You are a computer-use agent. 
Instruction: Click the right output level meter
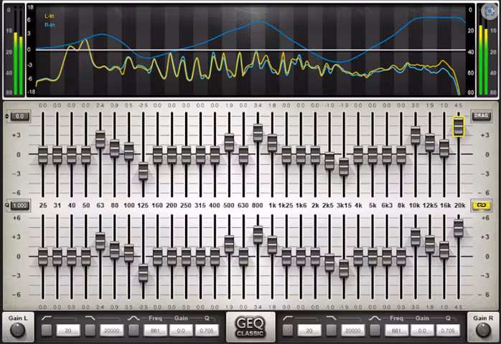[483, 51]
